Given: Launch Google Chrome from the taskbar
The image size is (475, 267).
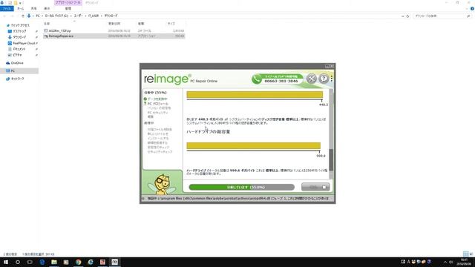Looking at the screenshot, I should (78, 262).
